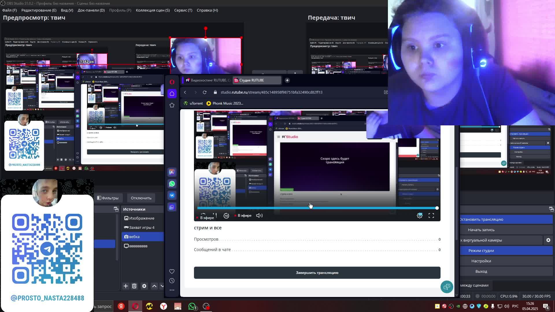This screenshot has height=312, width=555.
Task: Open virtual camera settings gear
Action: click(548, 240)
